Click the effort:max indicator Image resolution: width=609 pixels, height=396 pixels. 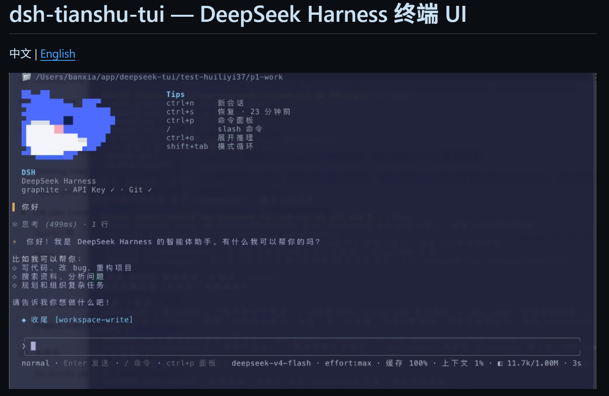tap(348, 363)
